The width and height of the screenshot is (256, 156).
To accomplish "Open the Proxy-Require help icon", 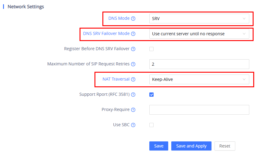I will (133, 110).
